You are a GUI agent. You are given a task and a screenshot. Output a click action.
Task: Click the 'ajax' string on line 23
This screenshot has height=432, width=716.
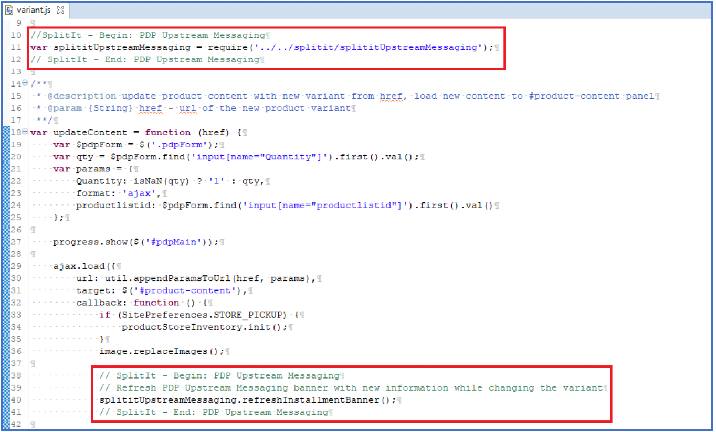pos(139,193)
